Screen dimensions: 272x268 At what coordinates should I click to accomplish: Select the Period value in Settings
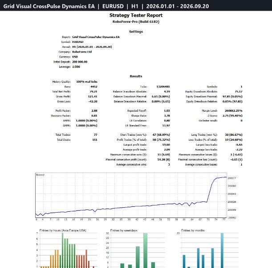(x=92, y=47)
